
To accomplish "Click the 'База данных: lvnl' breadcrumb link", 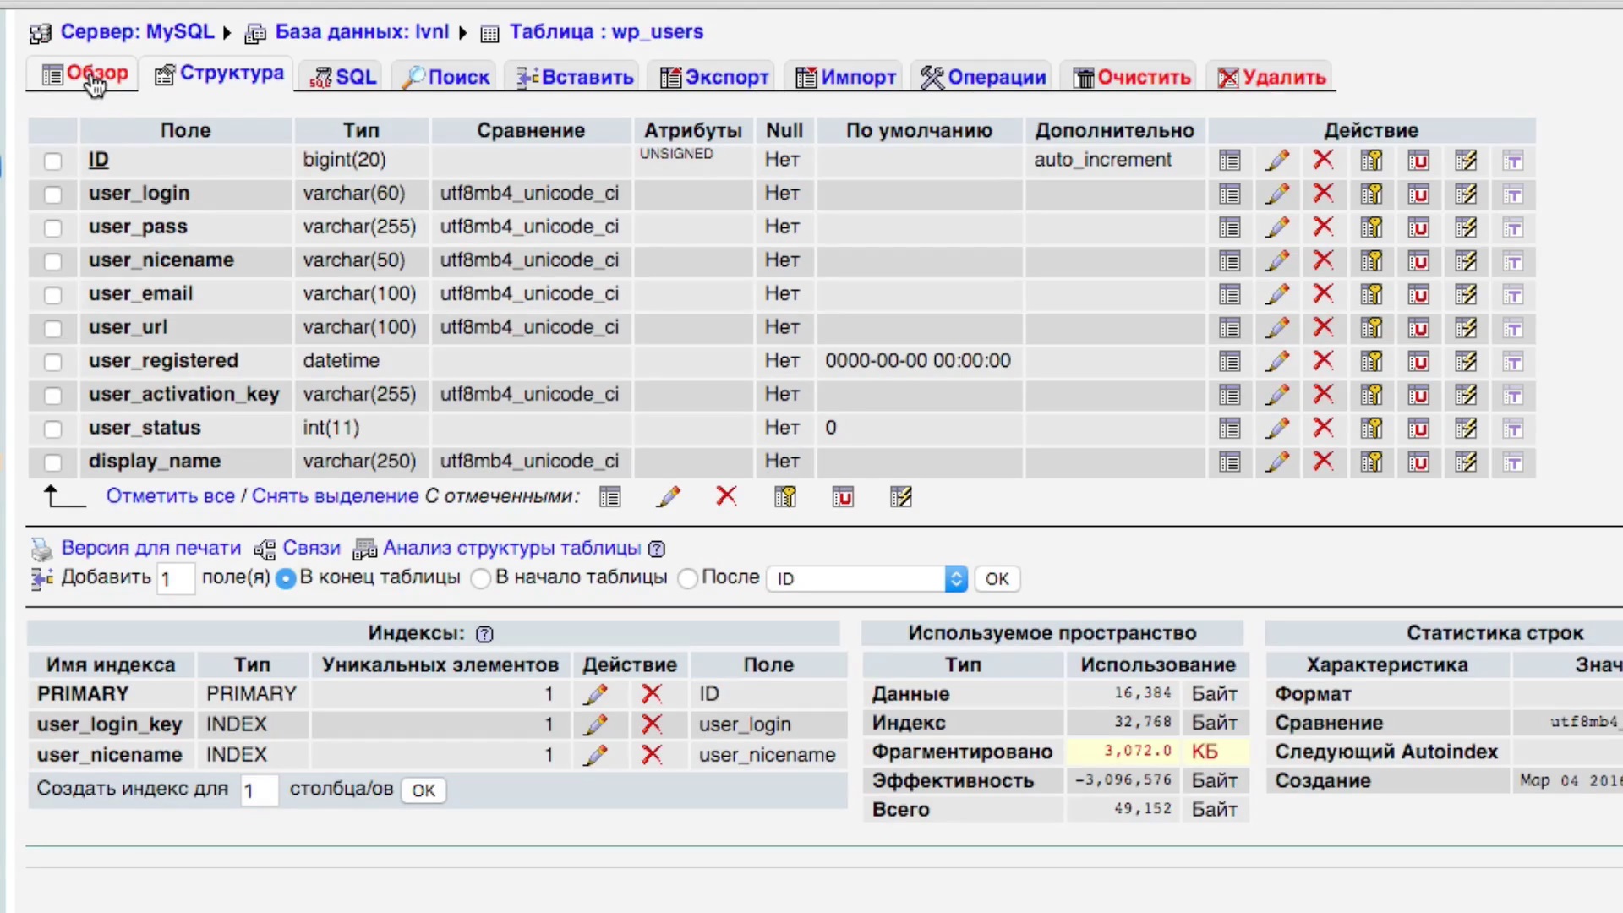I will [362, 32].
